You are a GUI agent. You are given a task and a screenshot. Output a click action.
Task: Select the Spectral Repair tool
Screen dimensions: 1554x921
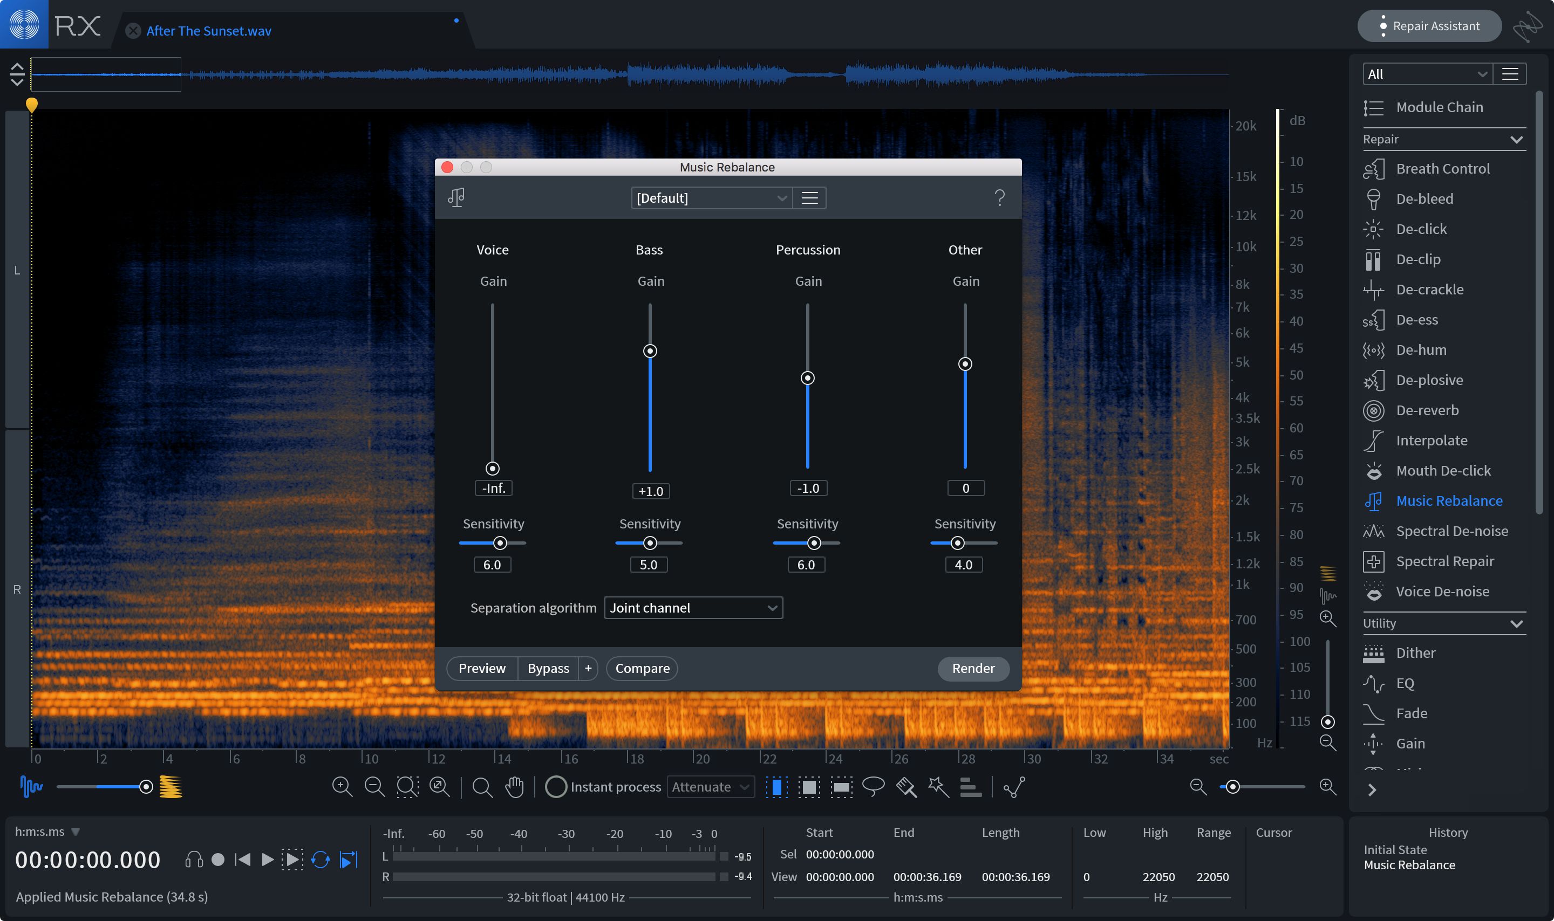pyautogui.click(x=1444, y=560)
